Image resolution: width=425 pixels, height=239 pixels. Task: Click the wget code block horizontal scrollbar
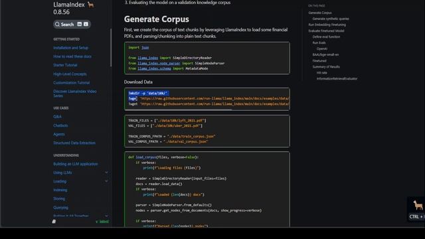click(x=179, y=110)
